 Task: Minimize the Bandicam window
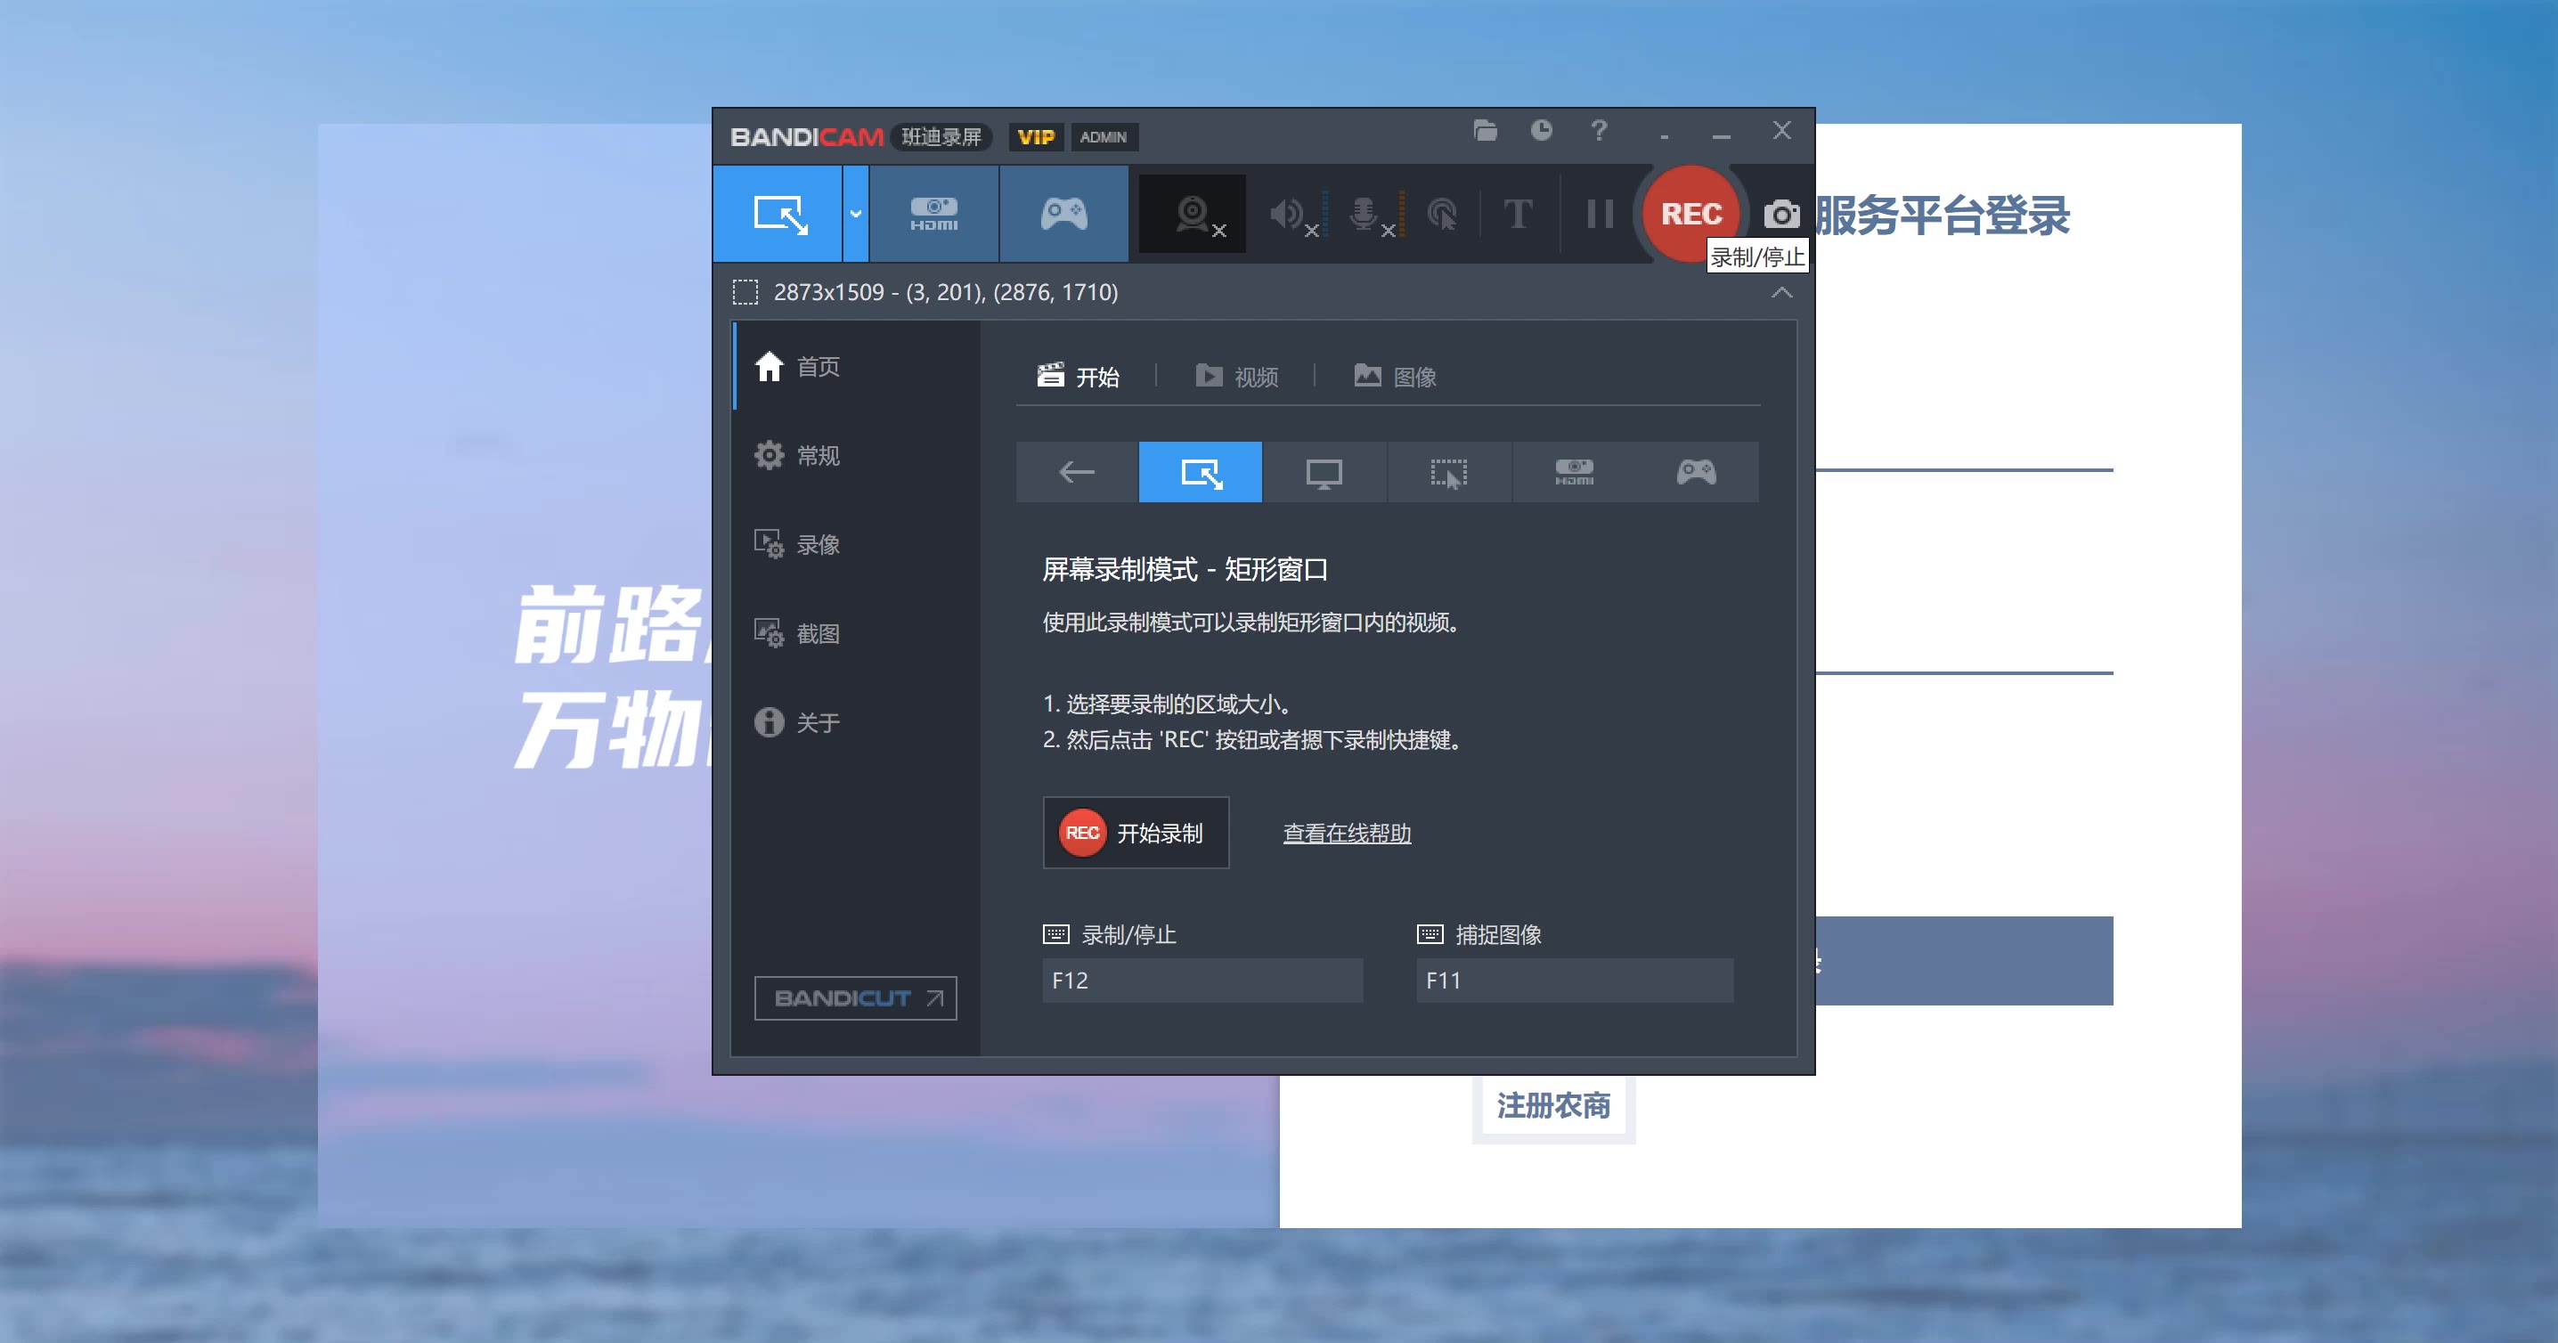click(1721, 132)
